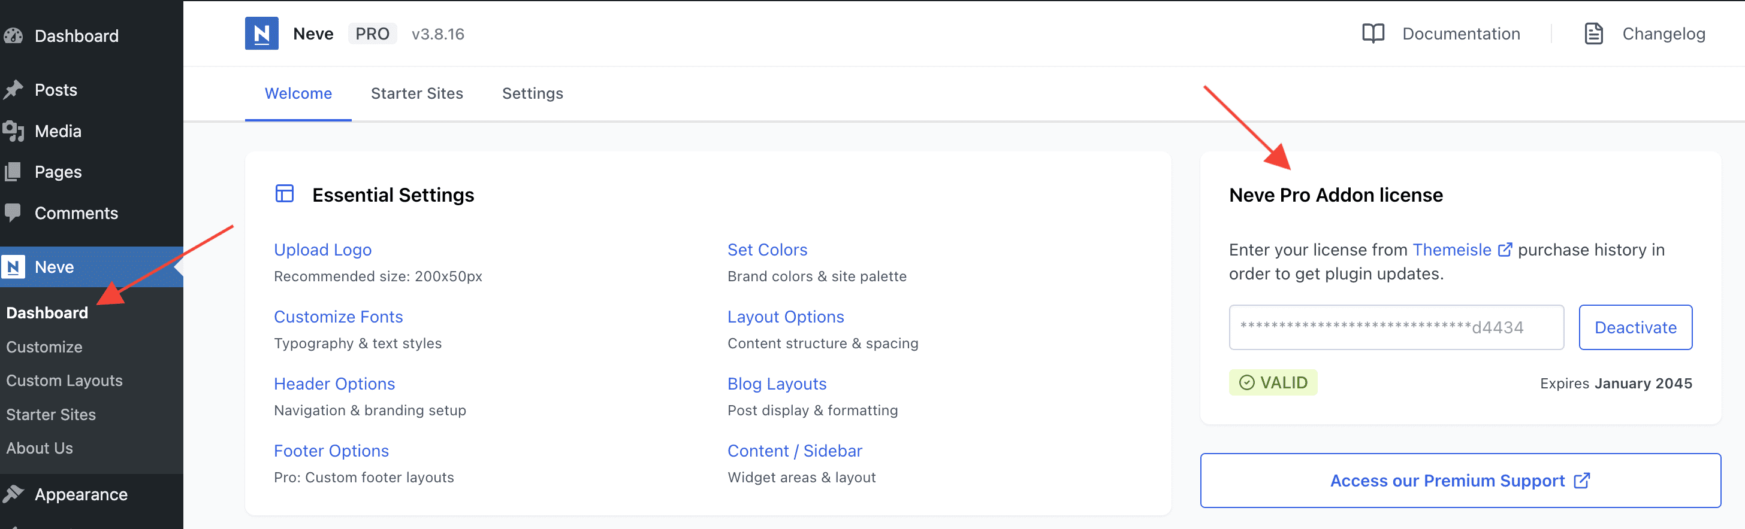Click the Neve logo icon in header
The width and height of the screenshot is (1745, 529).
pos(261,34)
